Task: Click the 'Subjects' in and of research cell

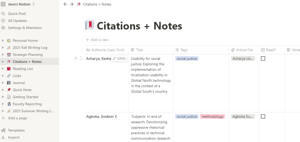Action: click(151, 127)
